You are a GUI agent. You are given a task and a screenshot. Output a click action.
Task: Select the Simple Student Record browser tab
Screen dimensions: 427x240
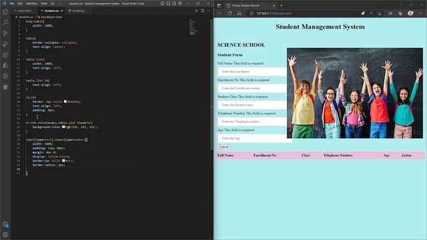[250, 5]
